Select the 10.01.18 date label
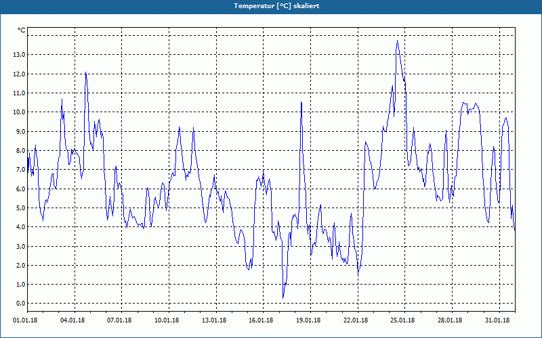Screen dimensions: 542x338 (x=167, y=320)
